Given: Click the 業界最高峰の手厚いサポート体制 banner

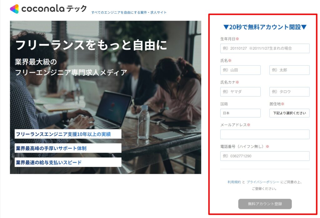Looking at the screenshot, I should 68,148.
